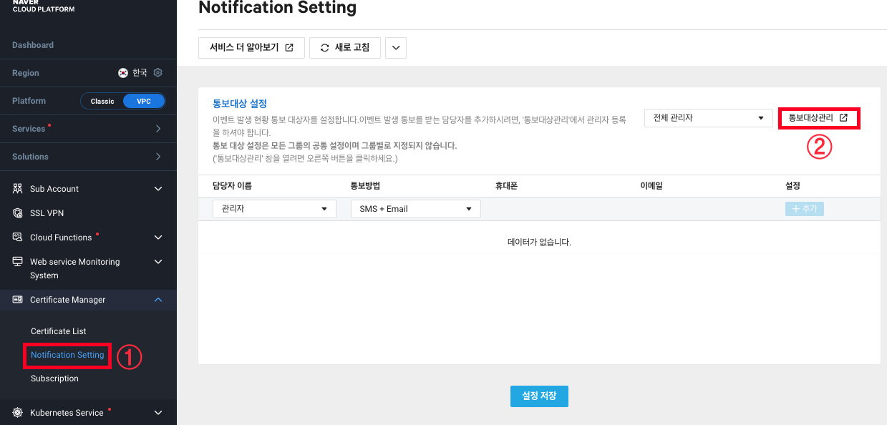Click the 통보대상 설정 section title
The image size is (887, 425).
pyautogui.click(x=240, y=104)
